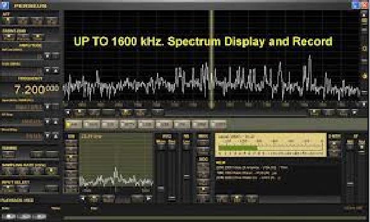Select the lit AM demodulation mode button

(73, 124)
